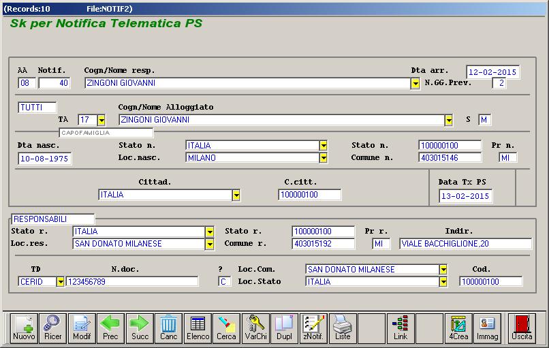Expand the Cittad. citizenship dropdown
Image resolution: width=549 pixels, height=348 pixels.
click(236, 195)
